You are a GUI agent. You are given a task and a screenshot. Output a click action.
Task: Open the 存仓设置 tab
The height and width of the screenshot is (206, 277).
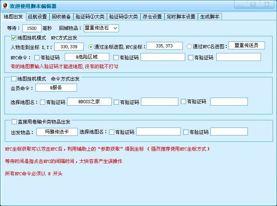pos(152,17)
